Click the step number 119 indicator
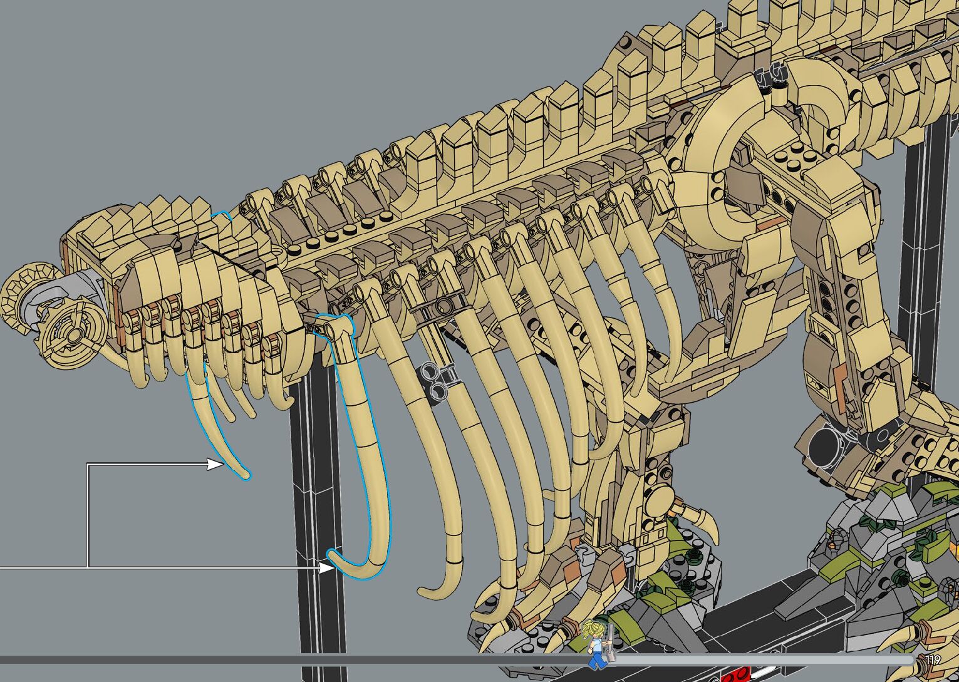 933,659
